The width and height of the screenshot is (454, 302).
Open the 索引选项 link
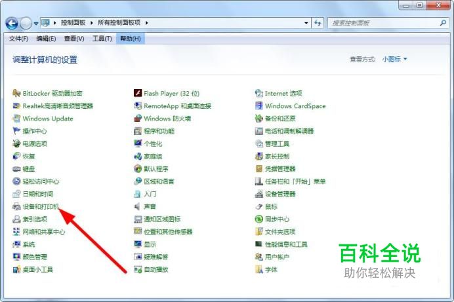[x=35, y=219]
